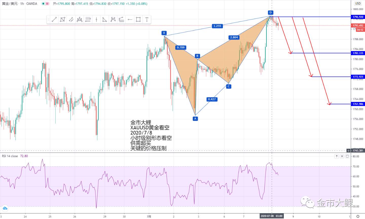The width and height of the screenshot is (365, 219).
Task: Select the pattern point X label
Action: (164, 33)
